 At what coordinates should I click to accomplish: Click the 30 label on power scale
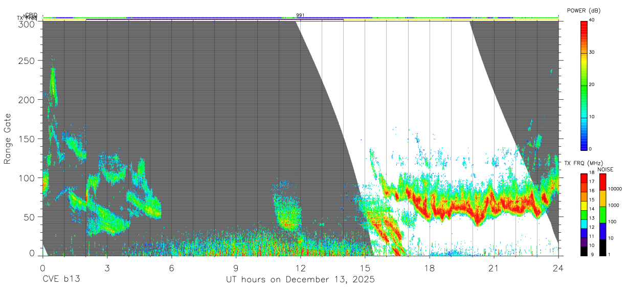tap(592, 52)
